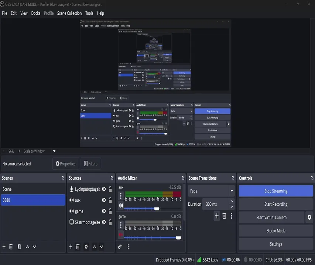This screenshot has height=265, width=315.
Task: Click Stop Streaming button
Action: 276,191
